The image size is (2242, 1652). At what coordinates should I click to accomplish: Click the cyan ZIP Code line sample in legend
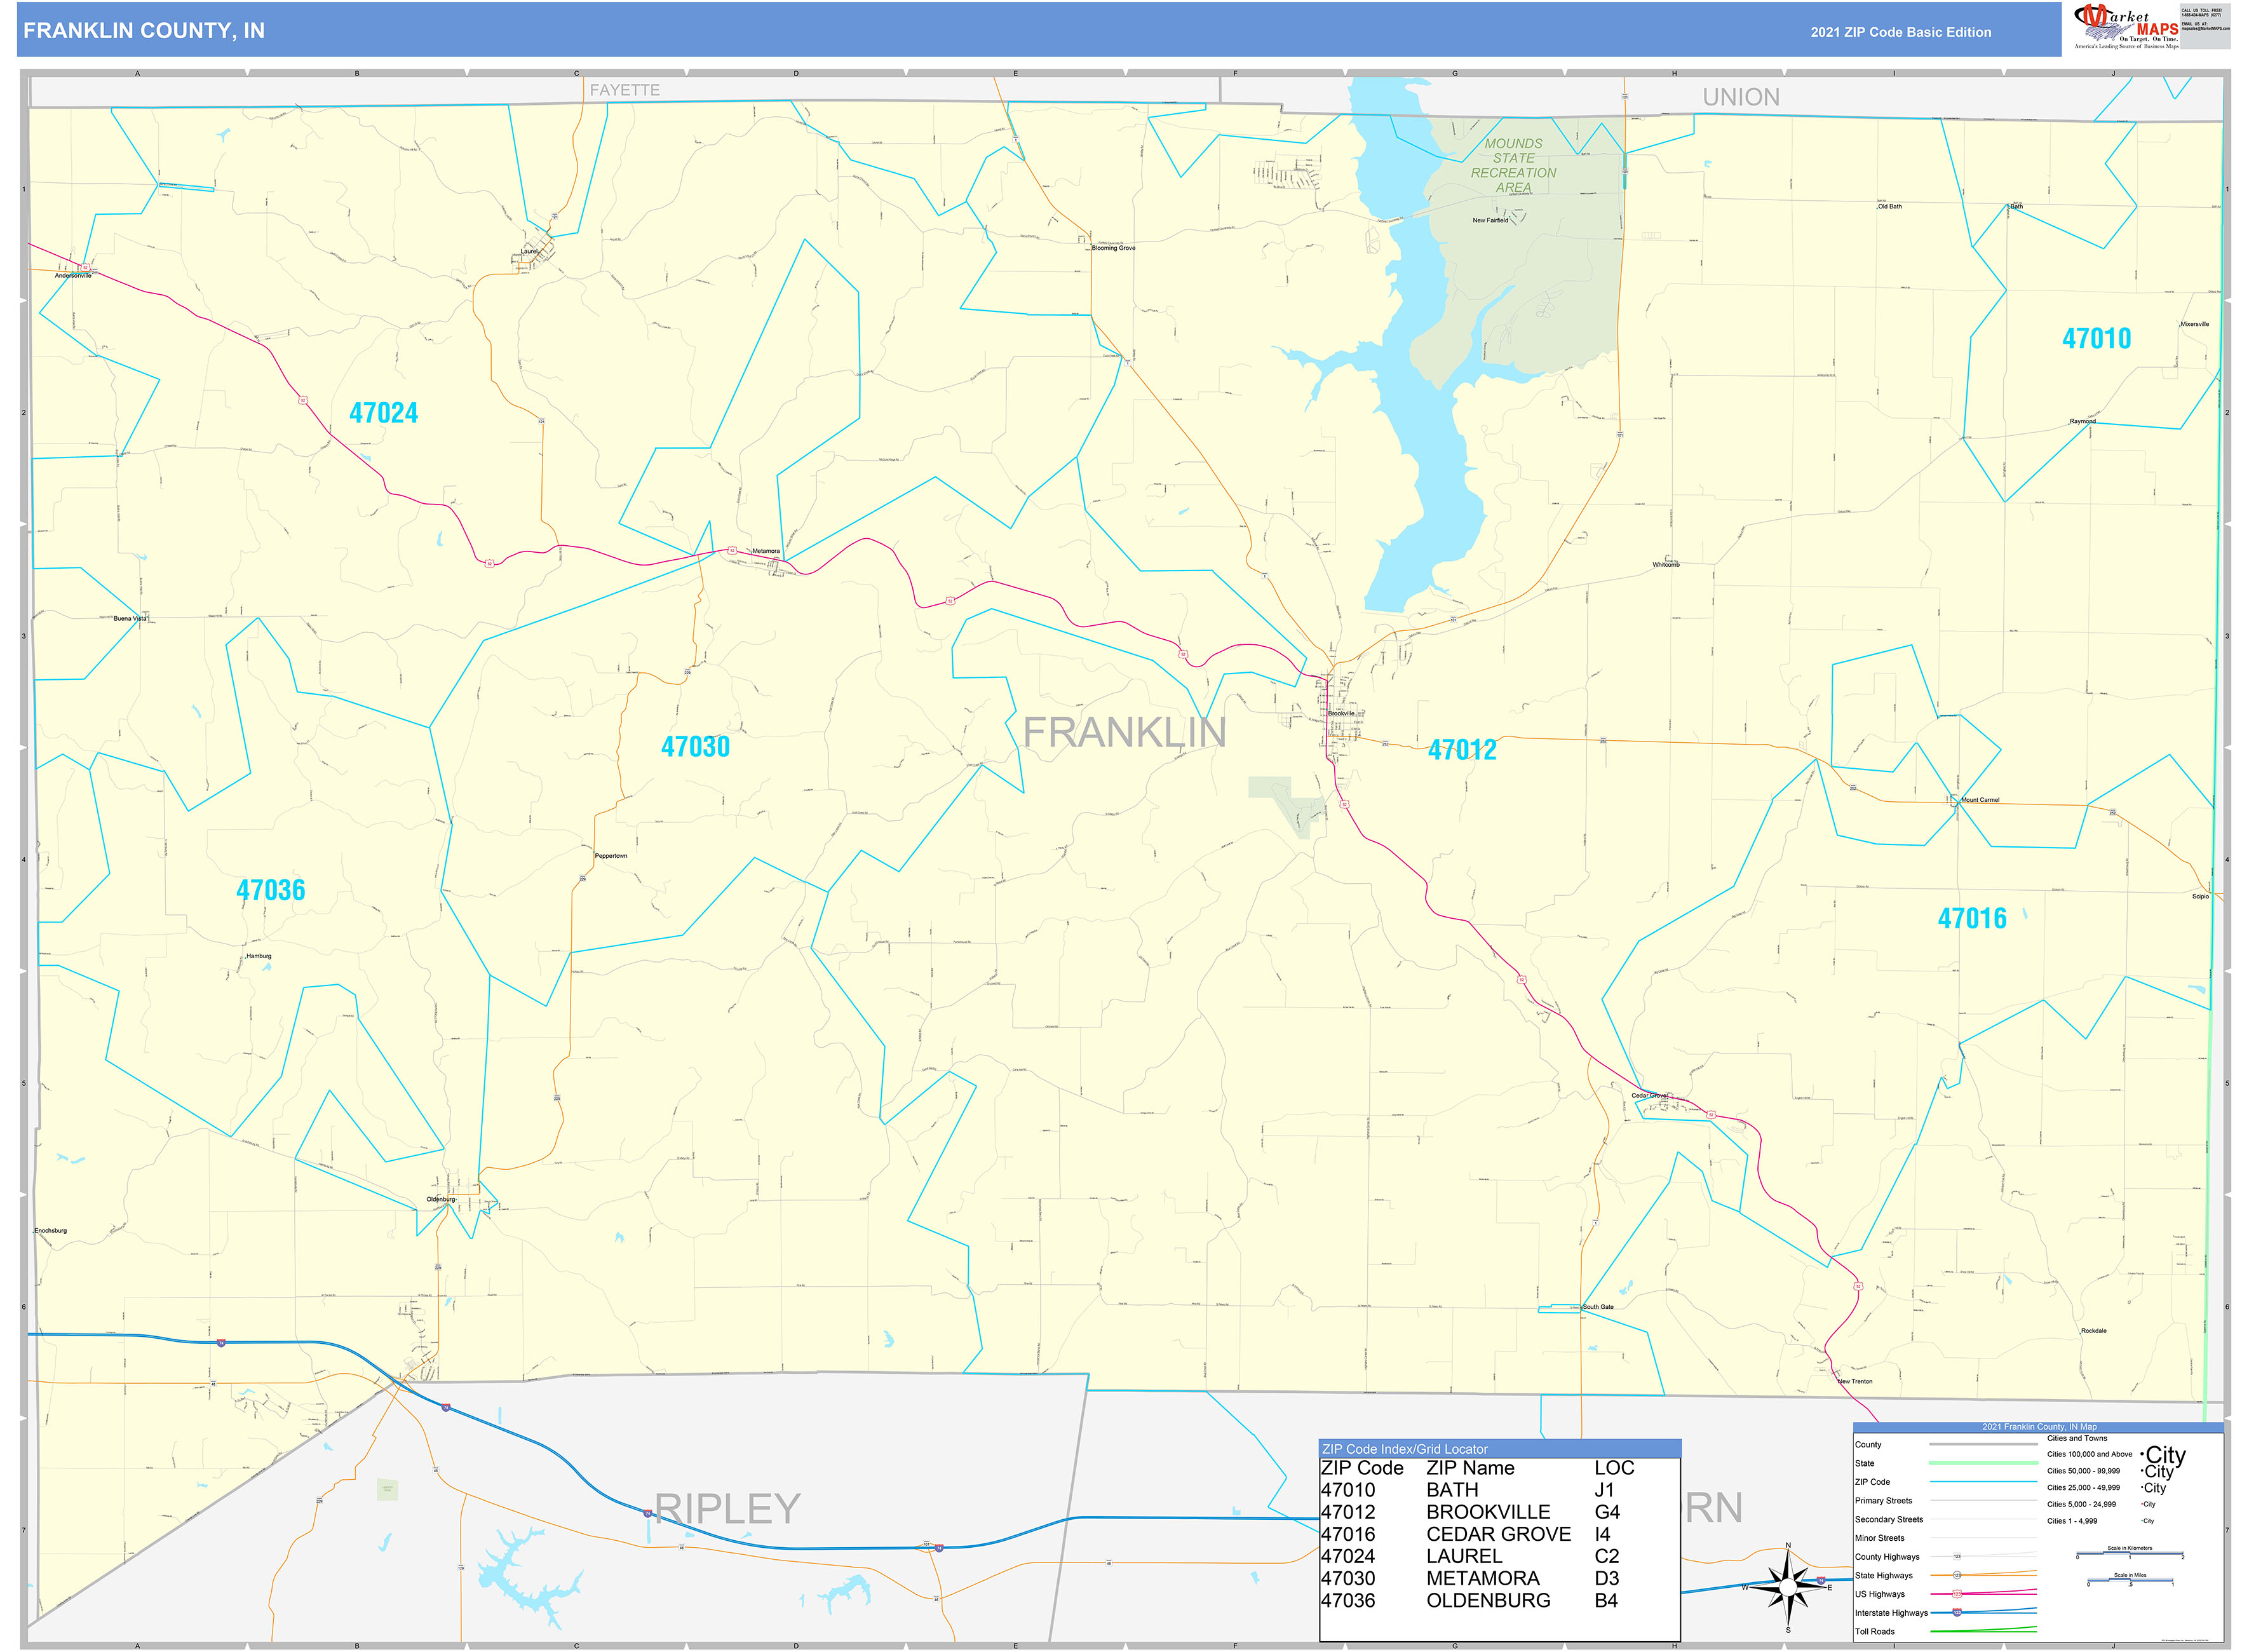point(1983,1481)
